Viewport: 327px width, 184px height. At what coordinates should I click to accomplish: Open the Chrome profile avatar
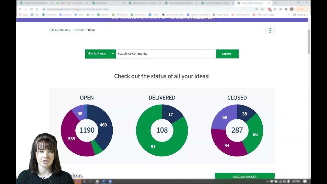coord(292,9)
